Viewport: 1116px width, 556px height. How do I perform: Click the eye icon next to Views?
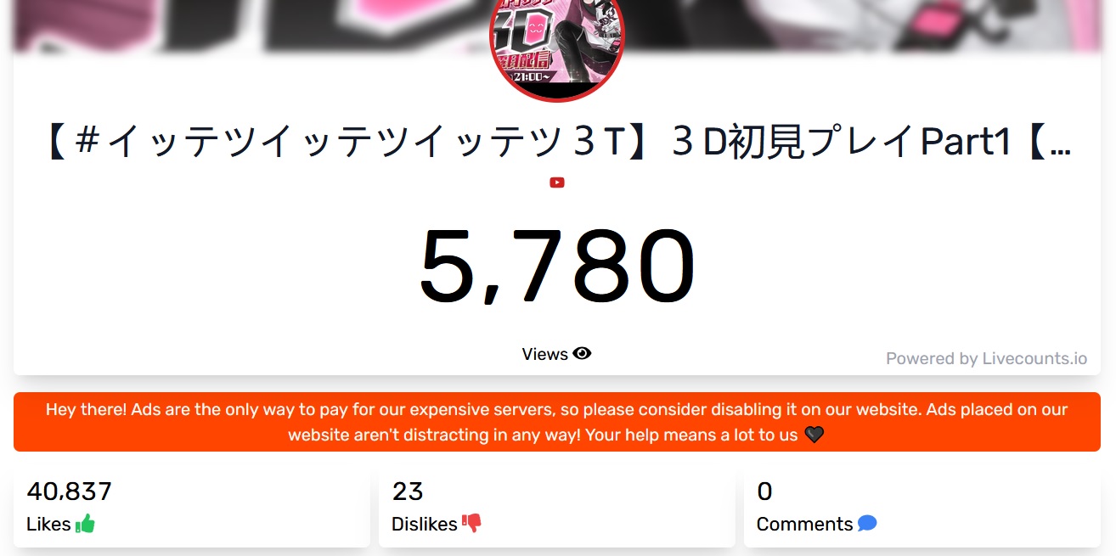tap(582, 354)
